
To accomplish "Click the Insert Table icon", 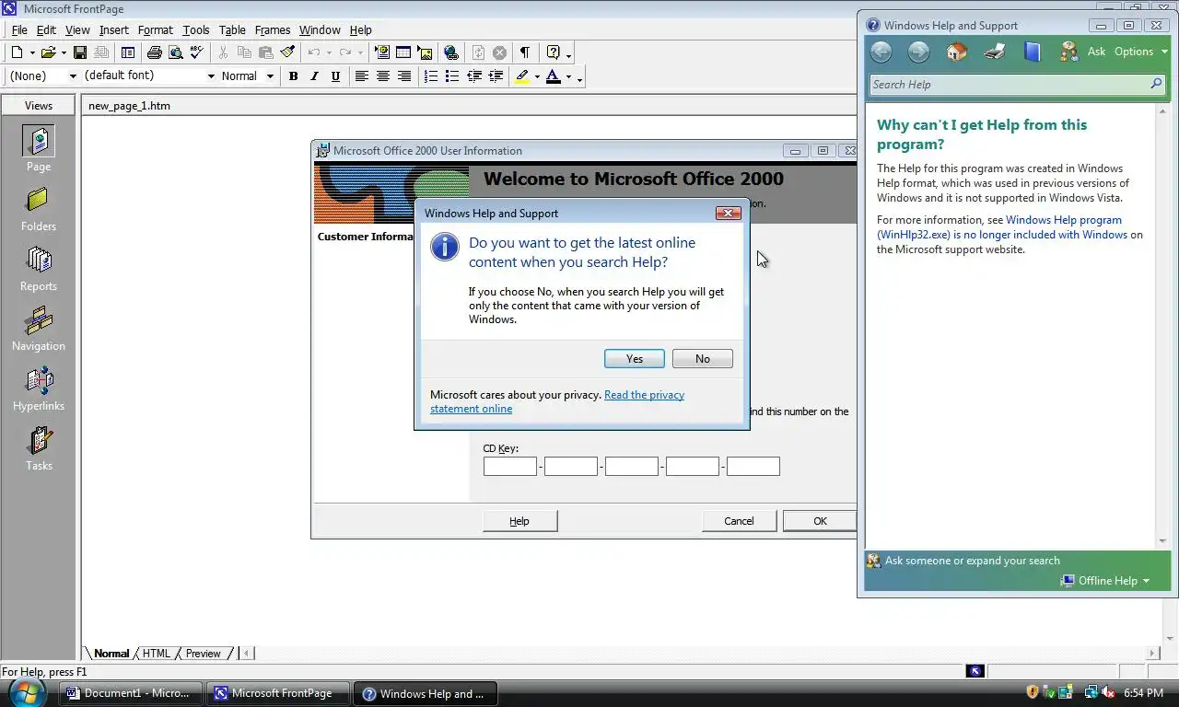I will pos(403,52).
